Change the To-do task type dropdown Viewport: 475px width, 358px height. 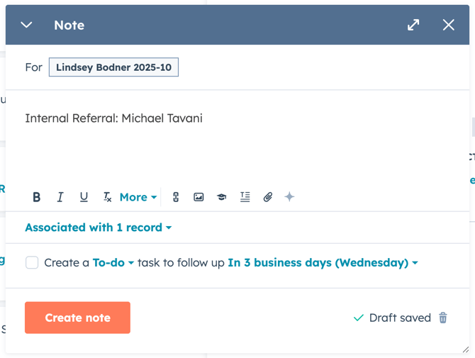(113, 262)
